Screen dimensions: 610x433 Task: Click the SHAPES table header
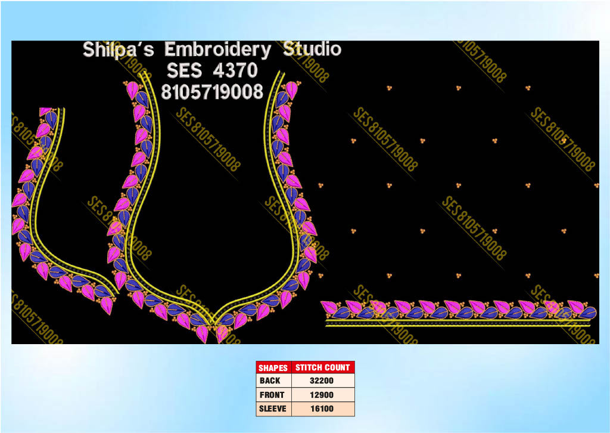click(x=273, y=367)
